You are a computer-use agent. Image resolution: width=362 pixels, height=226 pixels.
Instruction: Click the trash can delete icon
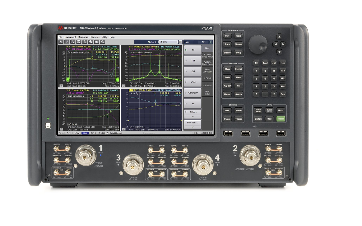click(x=85, y=42)
